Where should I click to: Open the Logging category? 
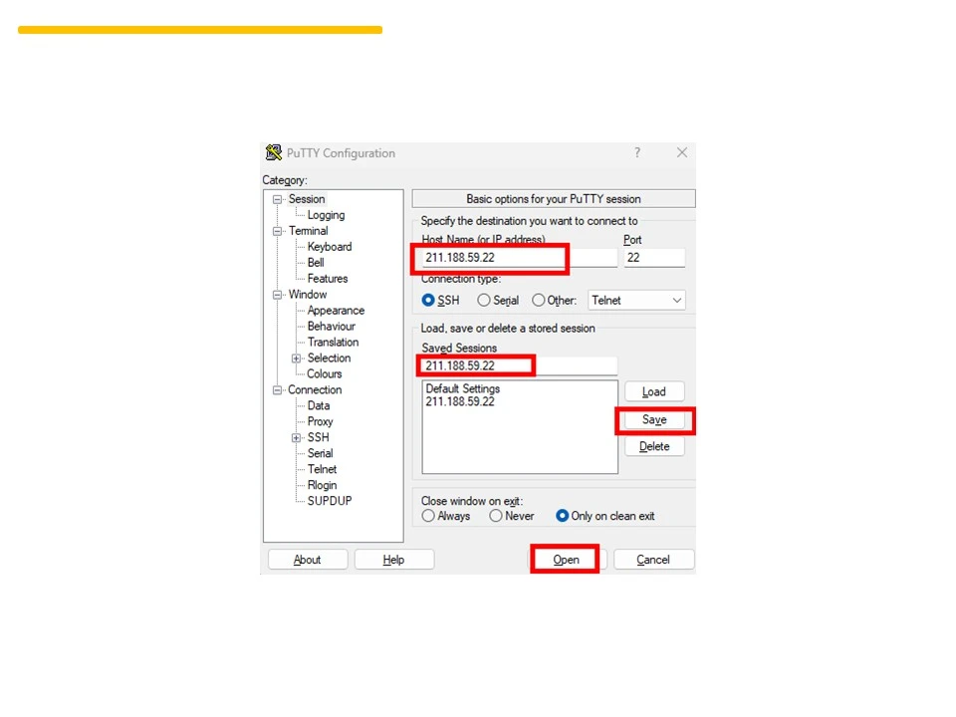tap(327, 215)
